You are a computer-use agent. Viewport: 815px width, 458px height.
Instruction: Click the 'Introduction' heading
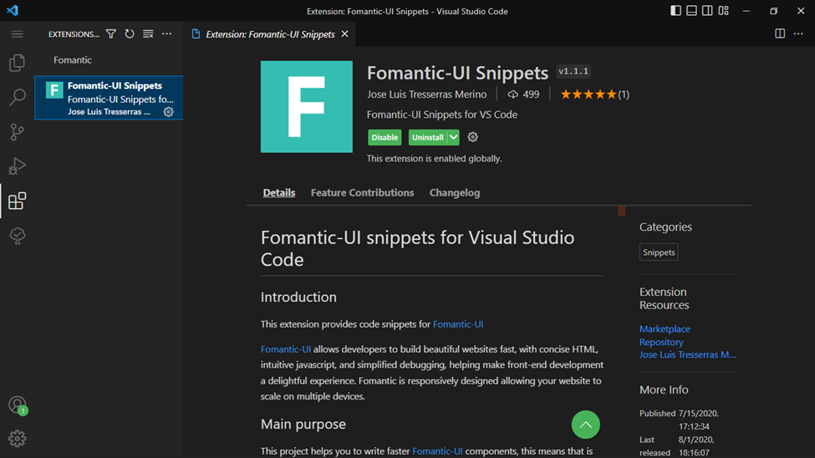click(x=298, y=297)
